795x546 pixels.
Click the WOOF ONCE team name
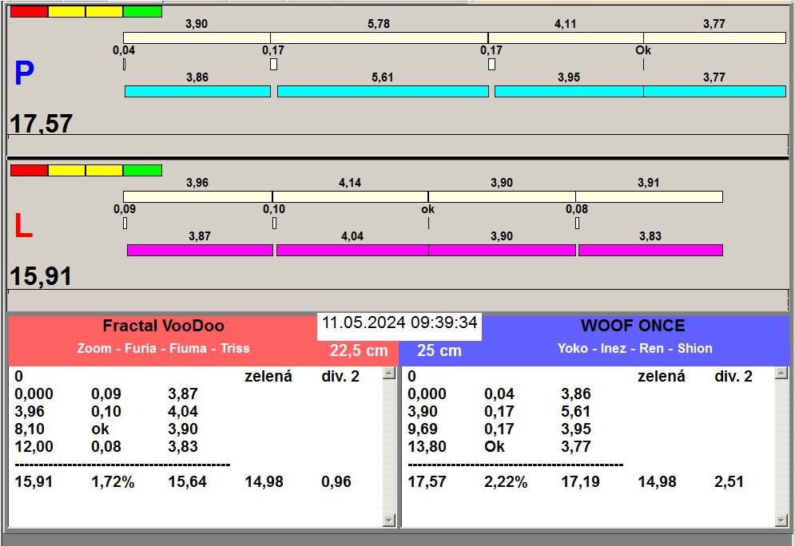pyautogui.click(x=633, y=325)
